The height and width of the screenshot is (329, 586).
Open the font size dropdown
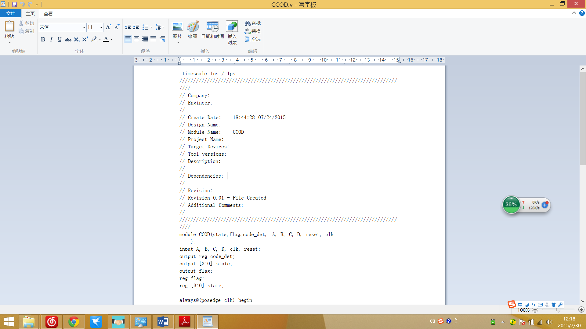tap(101, 27)
